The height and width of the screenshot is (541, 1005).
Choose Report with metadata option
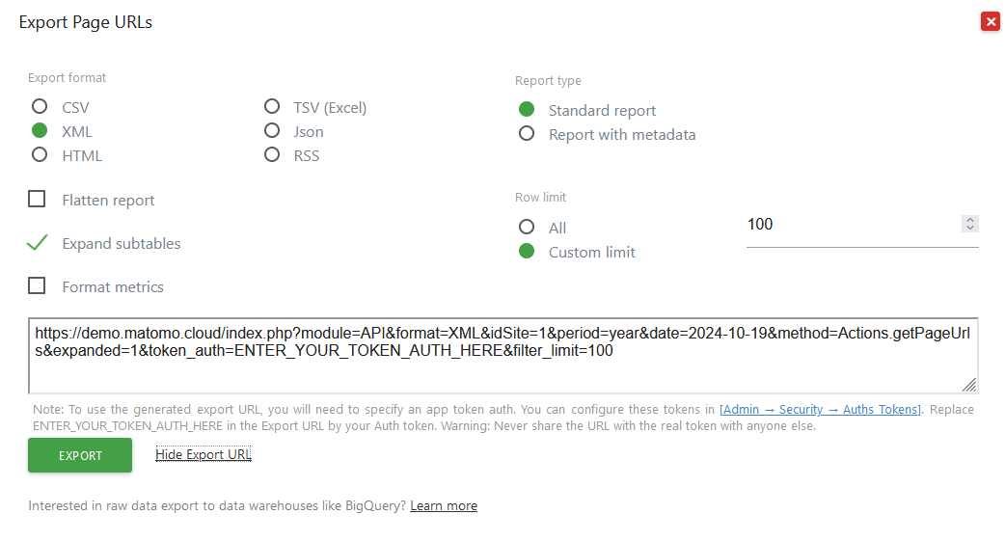527,134
